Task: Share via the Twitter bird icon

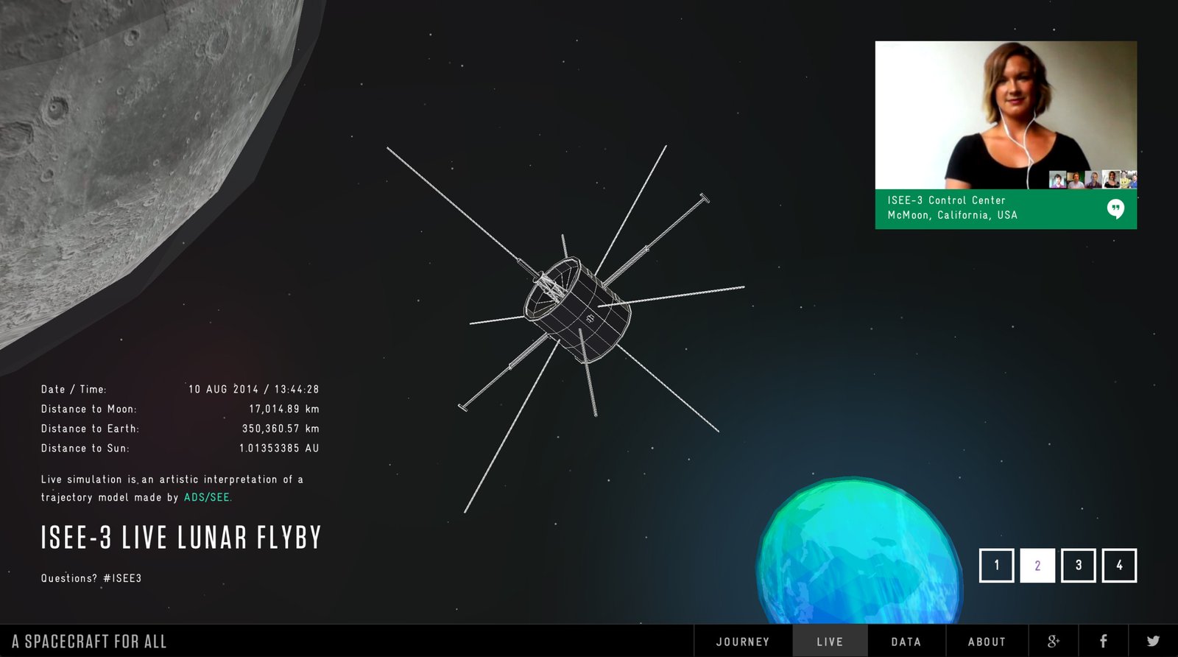Action: [1153, 641]
